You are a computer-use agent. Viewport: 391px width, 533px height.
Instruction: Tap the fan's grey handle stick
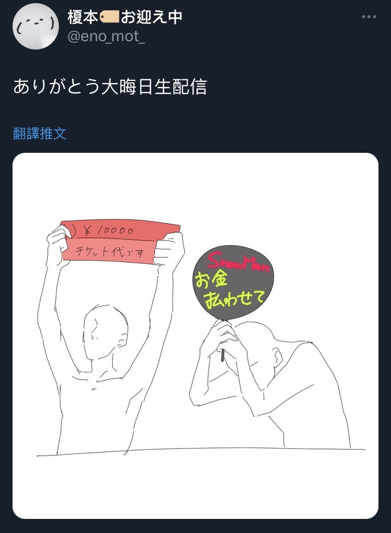[223, 355]
